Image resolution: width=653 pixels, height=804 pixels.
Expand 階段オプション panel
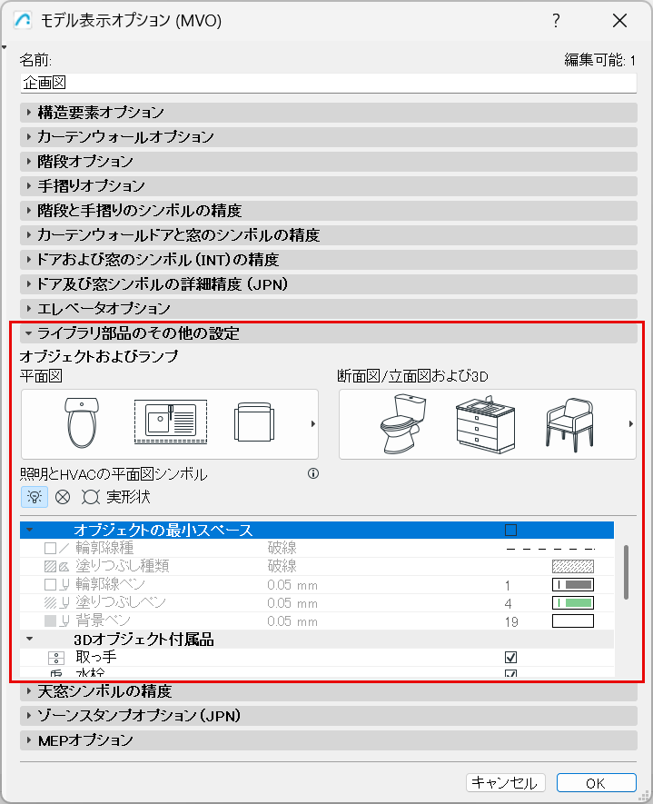point(329,162)
